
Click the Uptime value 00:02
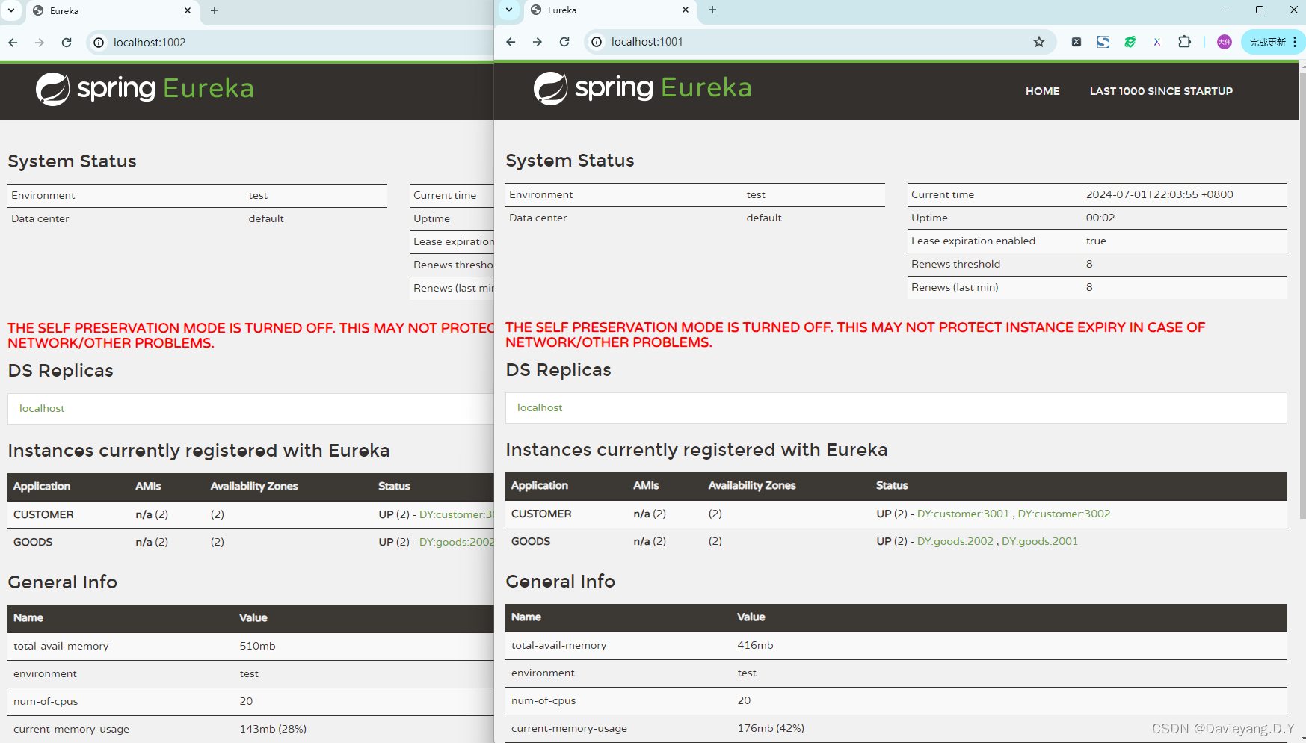pyautogui.click(x=1100, y=218)
